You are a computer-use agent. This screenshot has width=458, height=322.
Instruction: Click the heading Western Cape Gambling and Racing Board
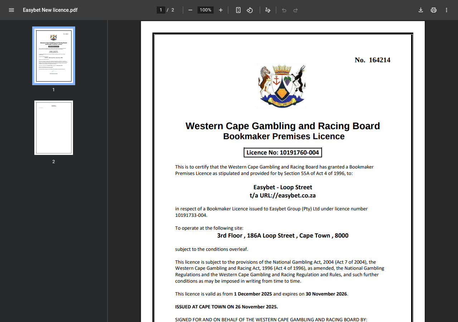pyautogui.click(x=283, y=126)
